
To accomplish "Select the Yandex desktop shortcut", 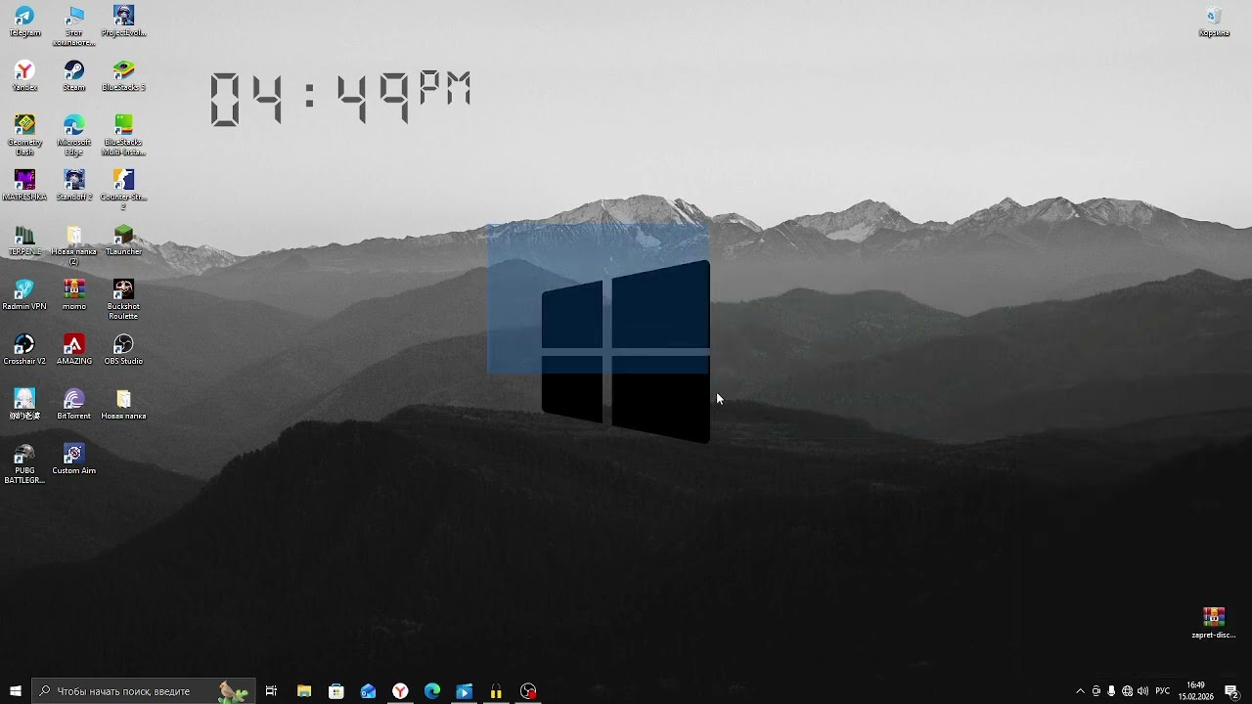I will pyautogui.click(x=24, y=76).
